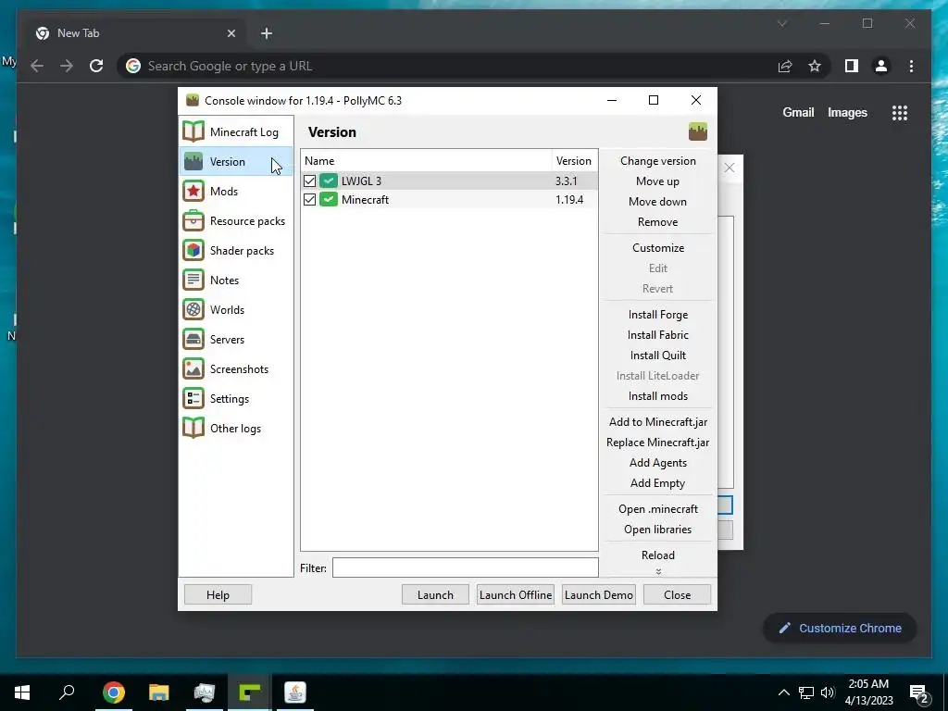Uncheck the LWJGL 3 component checkbox

point(309,181)
